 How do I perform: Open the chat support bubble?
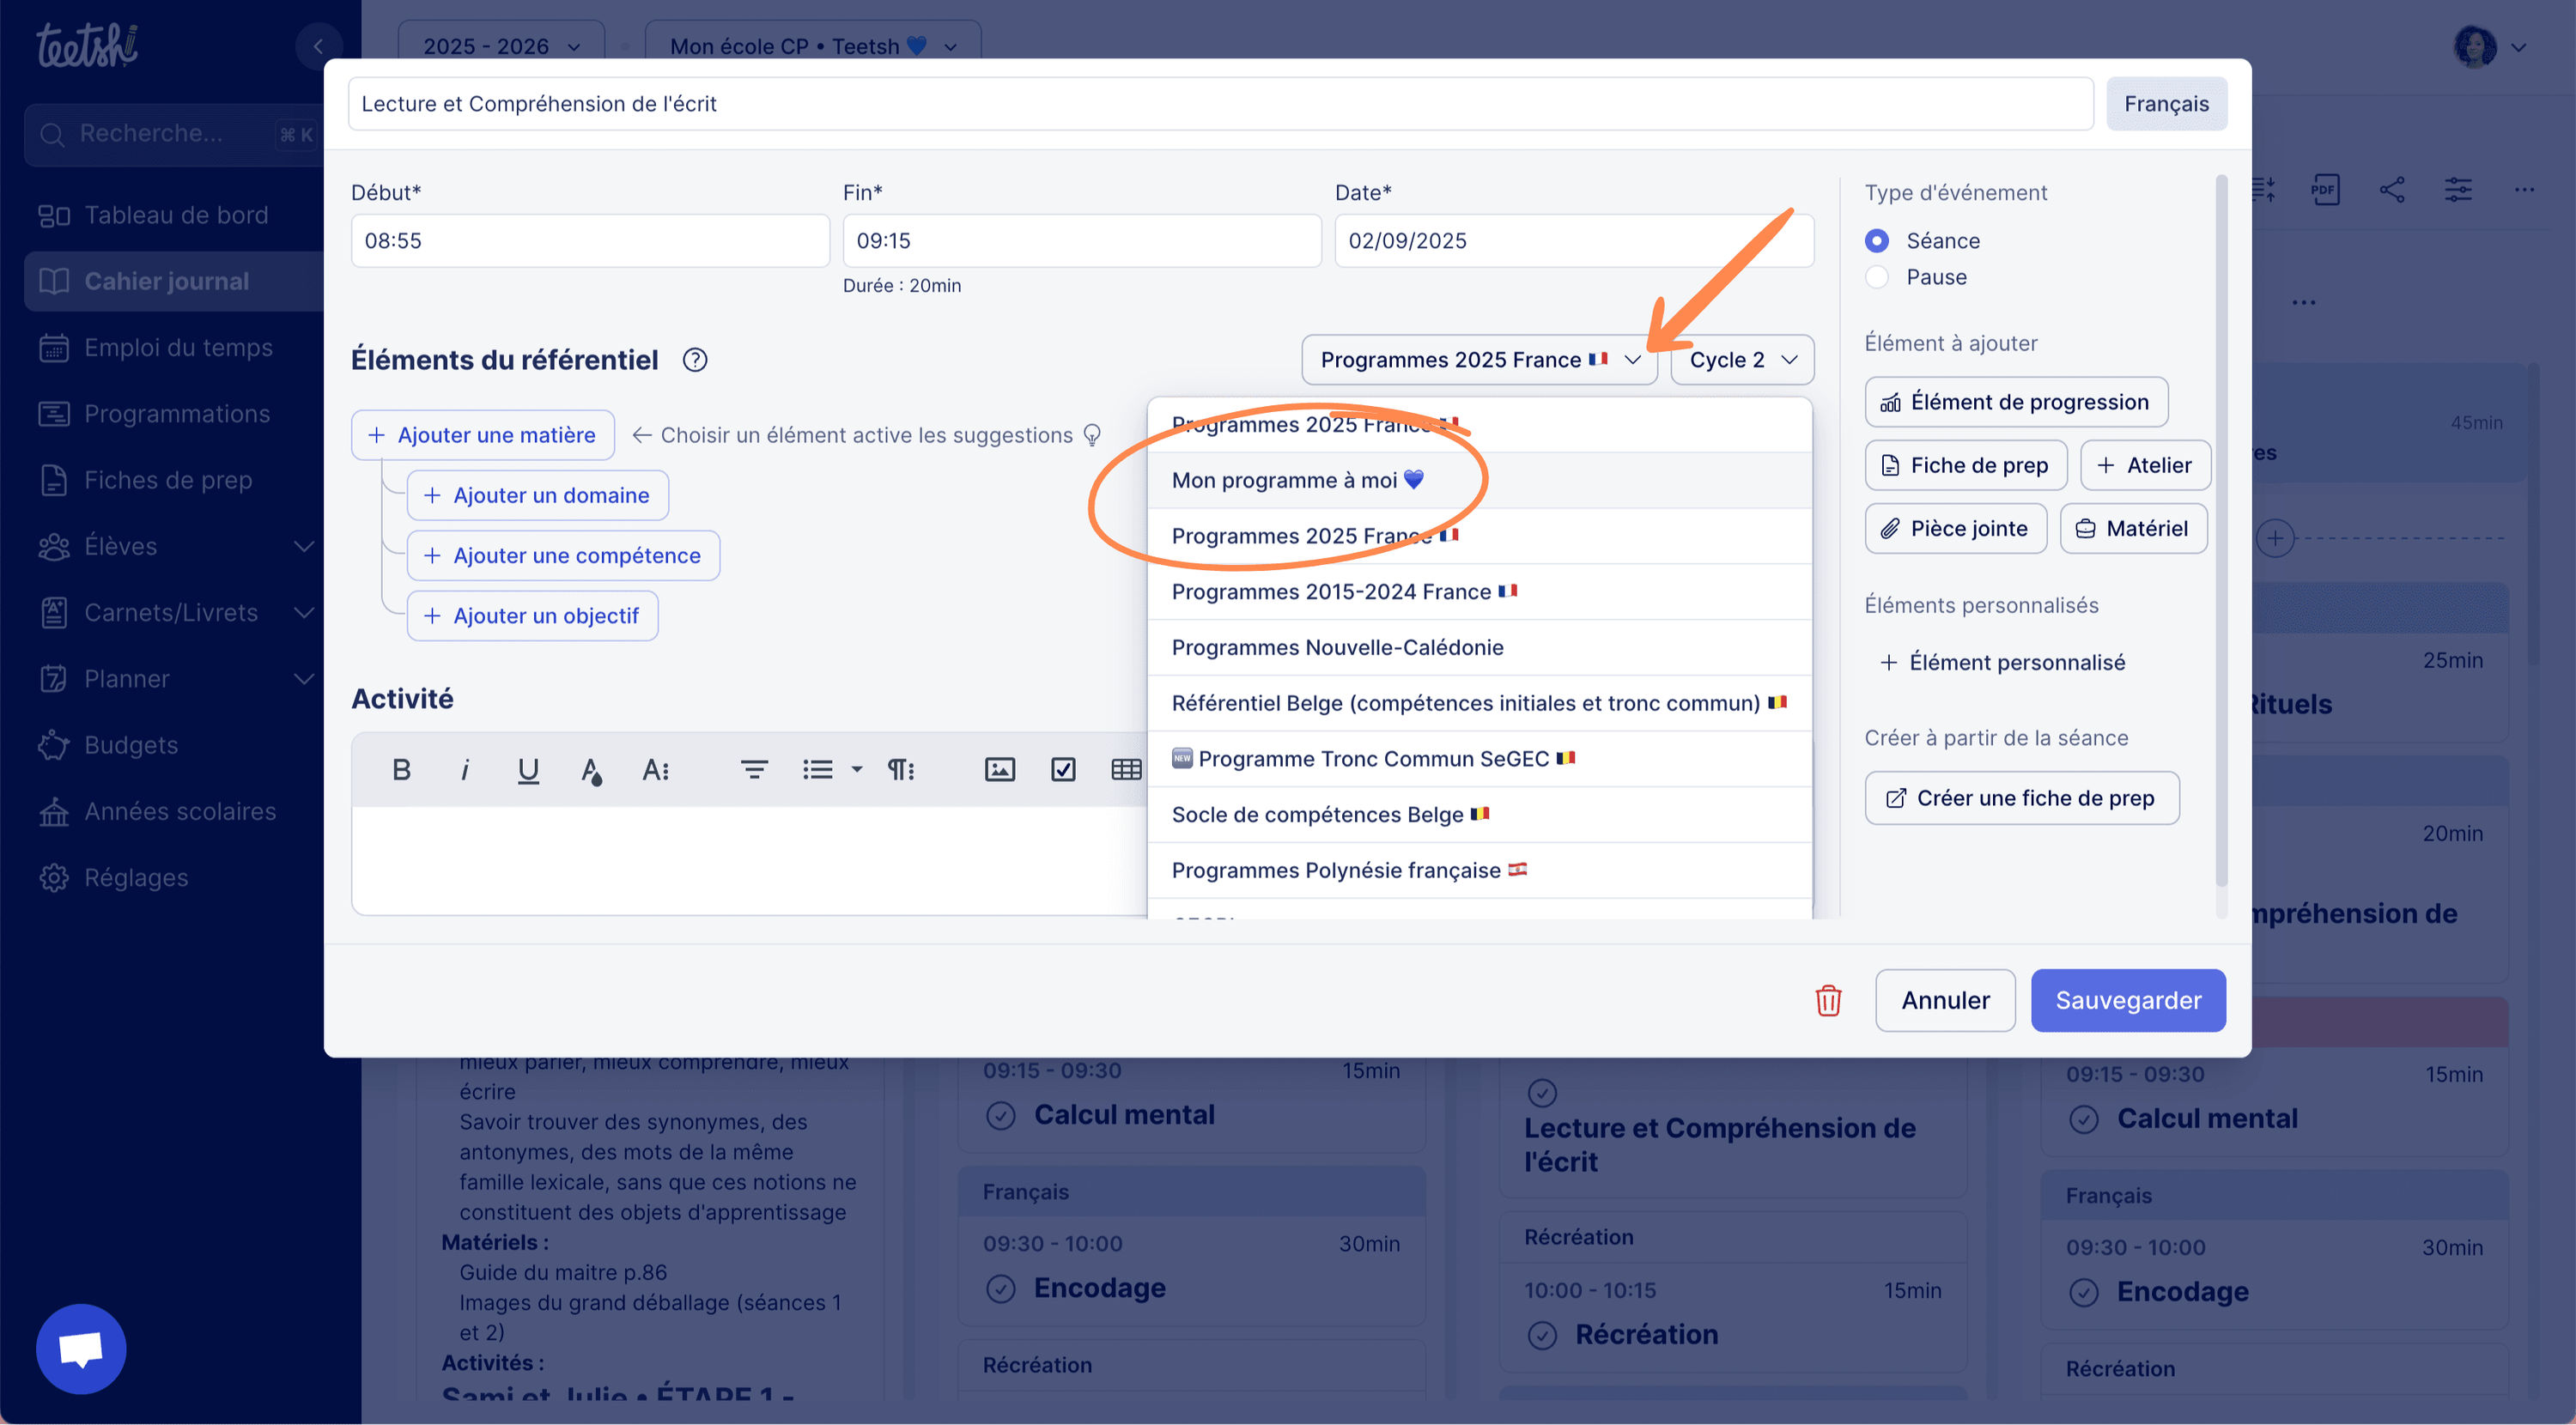tap(81, 1348)
